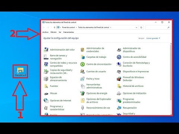Click the scrollbar down arrow
The image size is (179, 134).
pos(171,114)
